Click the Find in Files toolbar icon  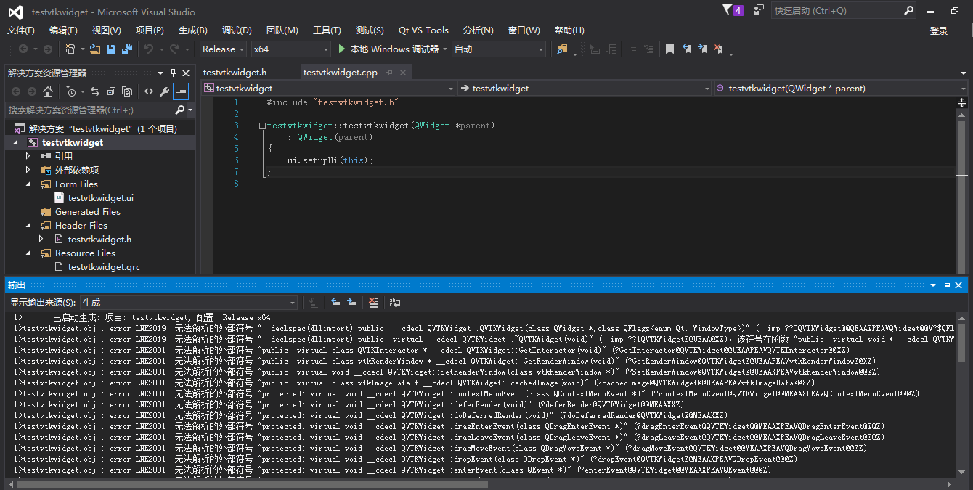(562, 49)
